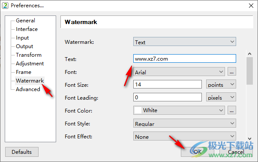258x162 pixels.
Task: Select Output in the category tree
Action: [24, 46]
